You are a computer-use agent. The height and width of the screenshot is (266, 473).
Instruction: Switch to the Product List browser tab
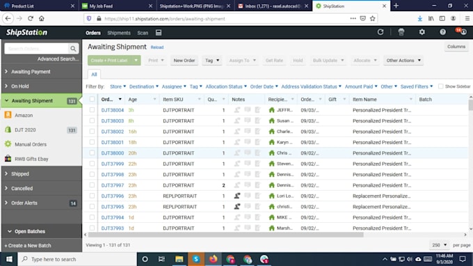pyautogui.click(x=39, y=6)
